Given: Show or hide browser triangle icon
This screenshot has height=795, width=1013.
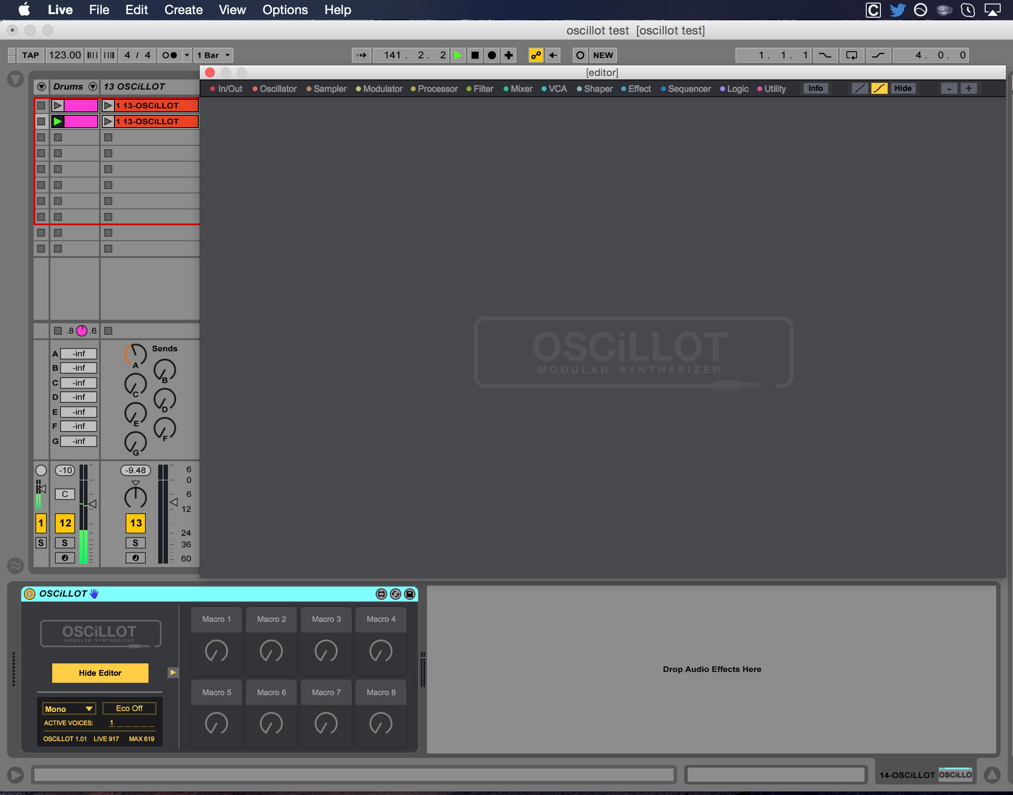Looking at the screenshot, I should 15,79.
